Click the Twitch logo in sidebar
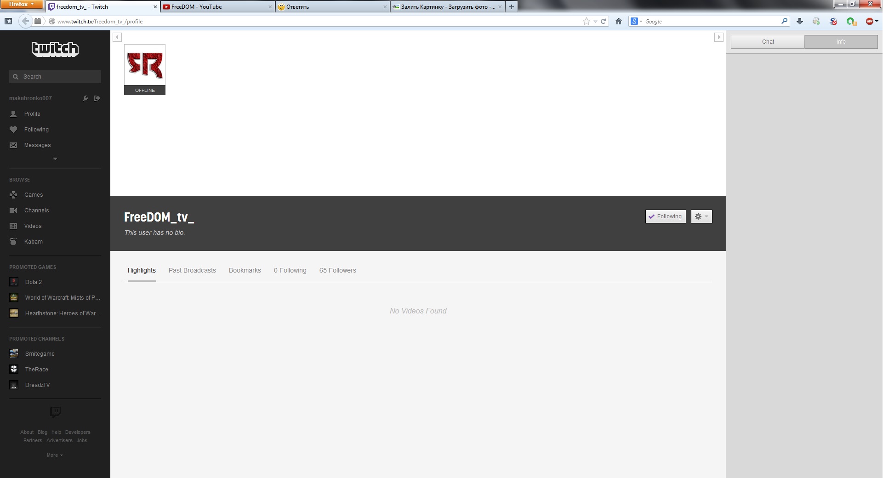This screenshot has width=883, height=478. pos(55,49)
